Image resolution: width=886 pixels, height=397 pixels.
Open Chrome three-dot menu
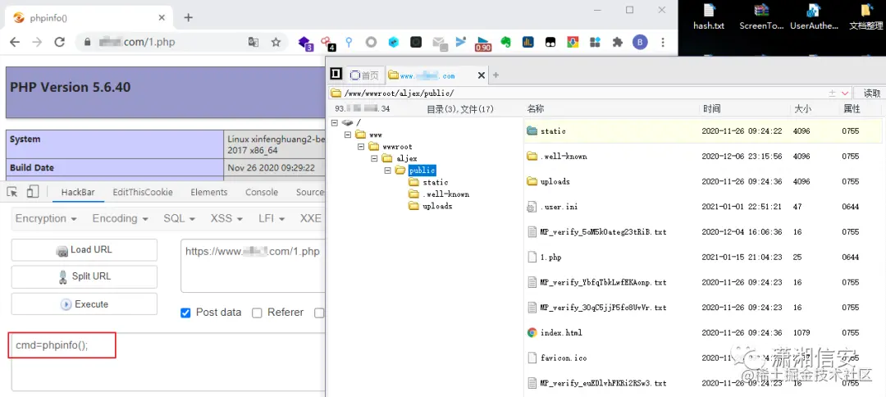pos(663,43)
